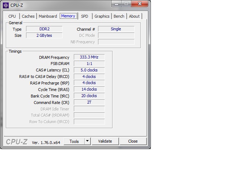Go to the Bench tab
The height and width of the screenshot is (187, 250).
pyautogui.click(x=119, y=16)
